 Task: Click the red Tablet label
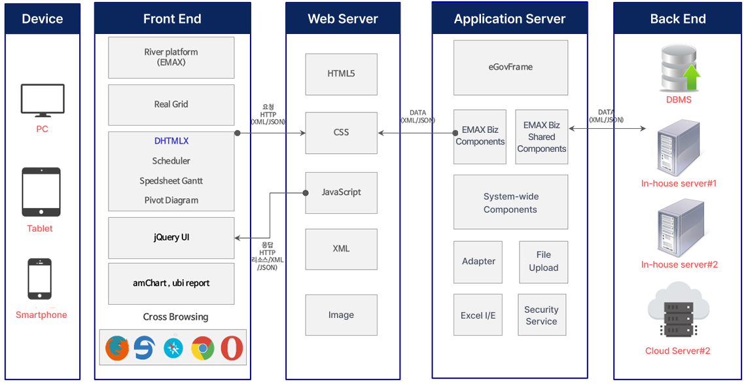[40, 228]
